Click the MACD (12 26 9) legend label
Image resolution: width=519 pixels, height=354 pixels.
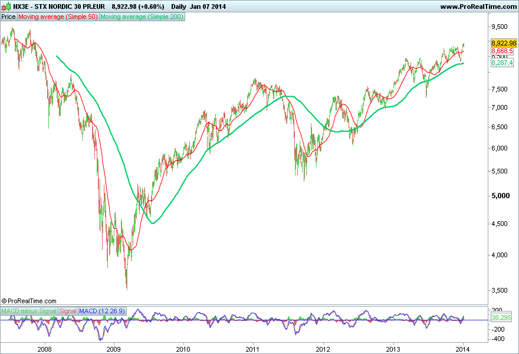[x=102, y=311]
